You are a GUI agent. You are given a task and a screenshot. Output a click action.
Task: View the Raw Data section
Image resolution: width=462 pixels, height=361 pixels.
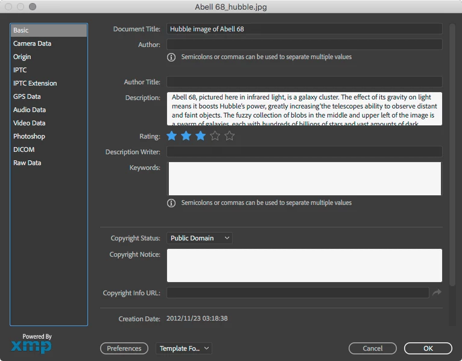(x=49, y=163)
